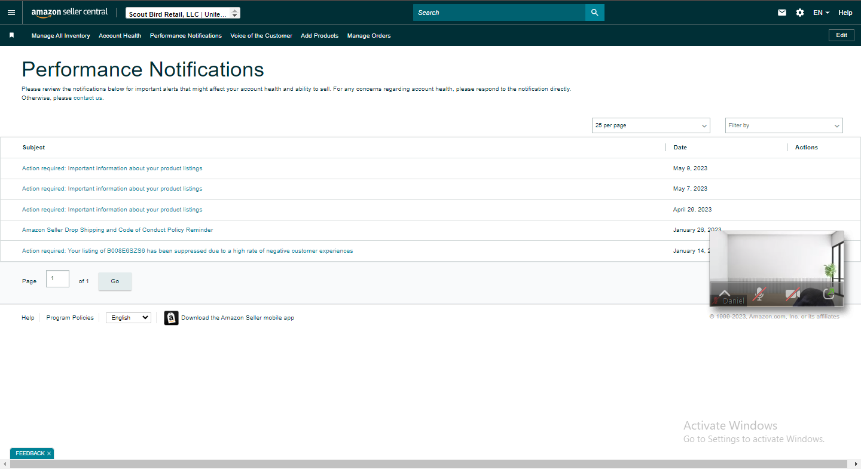Click the bookmark icon in the navigation bar

coord(11,35)
